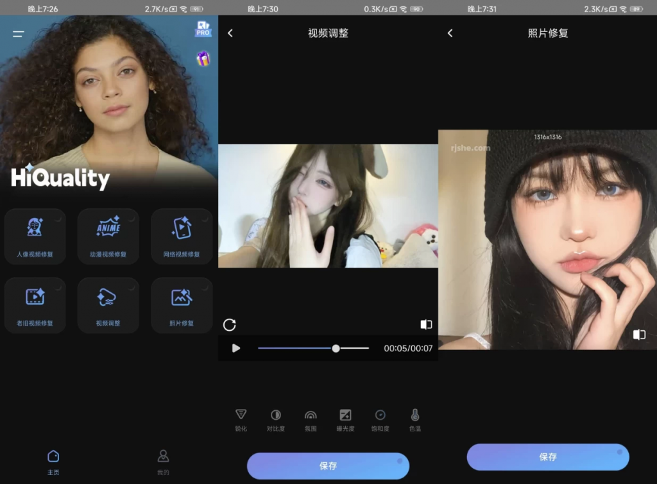The width and height of the screenshot is (657, 484).
Task: Open 照片修复 photo repair tool
Action: [x=182, y=305]
